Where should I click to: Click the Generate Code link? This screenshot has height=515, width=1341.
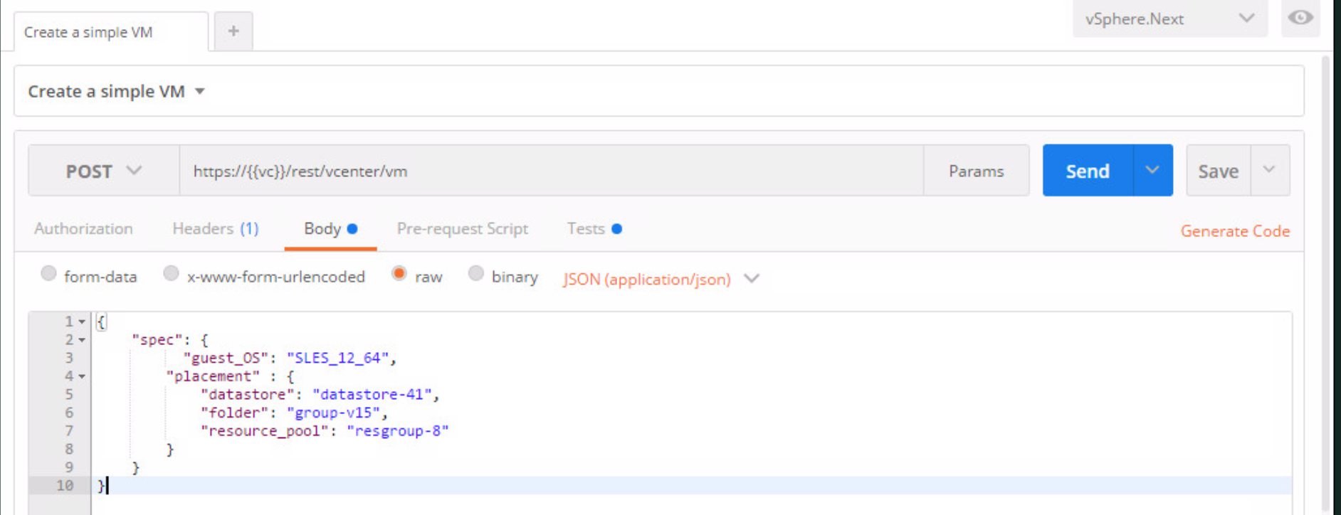(1235, 231)
